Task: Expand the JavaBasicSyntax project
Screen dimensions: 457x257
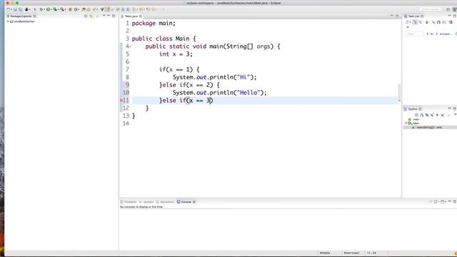Action: (8, 21)
